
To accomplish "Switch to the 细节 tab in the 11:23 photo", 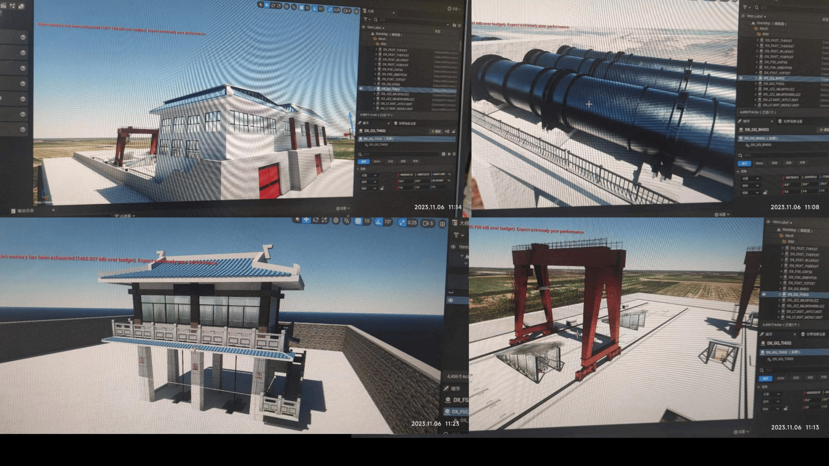I will point(453,388).
